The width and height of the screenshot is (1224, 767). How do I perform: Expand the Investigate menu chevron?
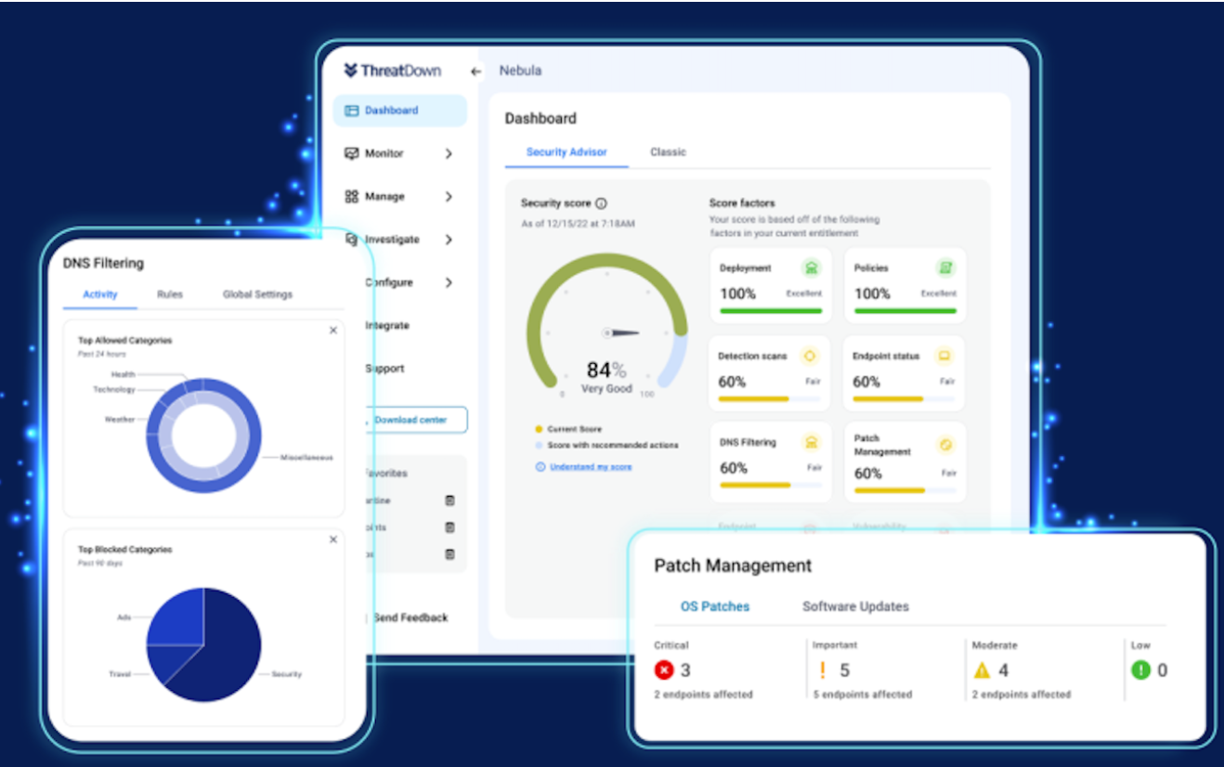pyautogui.click(x=449, y=240)
